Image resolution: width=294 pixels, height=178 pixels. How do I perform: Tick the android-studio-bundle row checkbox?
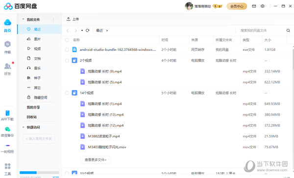(x=67, y=49)
